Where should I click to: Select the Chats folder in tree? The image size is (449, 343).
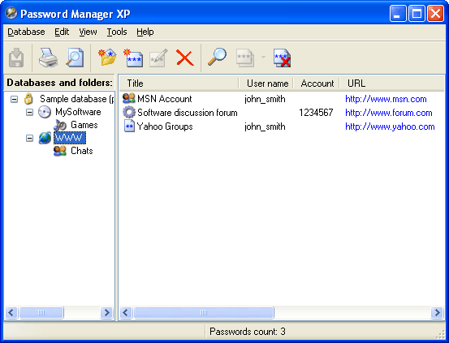pyautogui.click(x=82, y=151)
